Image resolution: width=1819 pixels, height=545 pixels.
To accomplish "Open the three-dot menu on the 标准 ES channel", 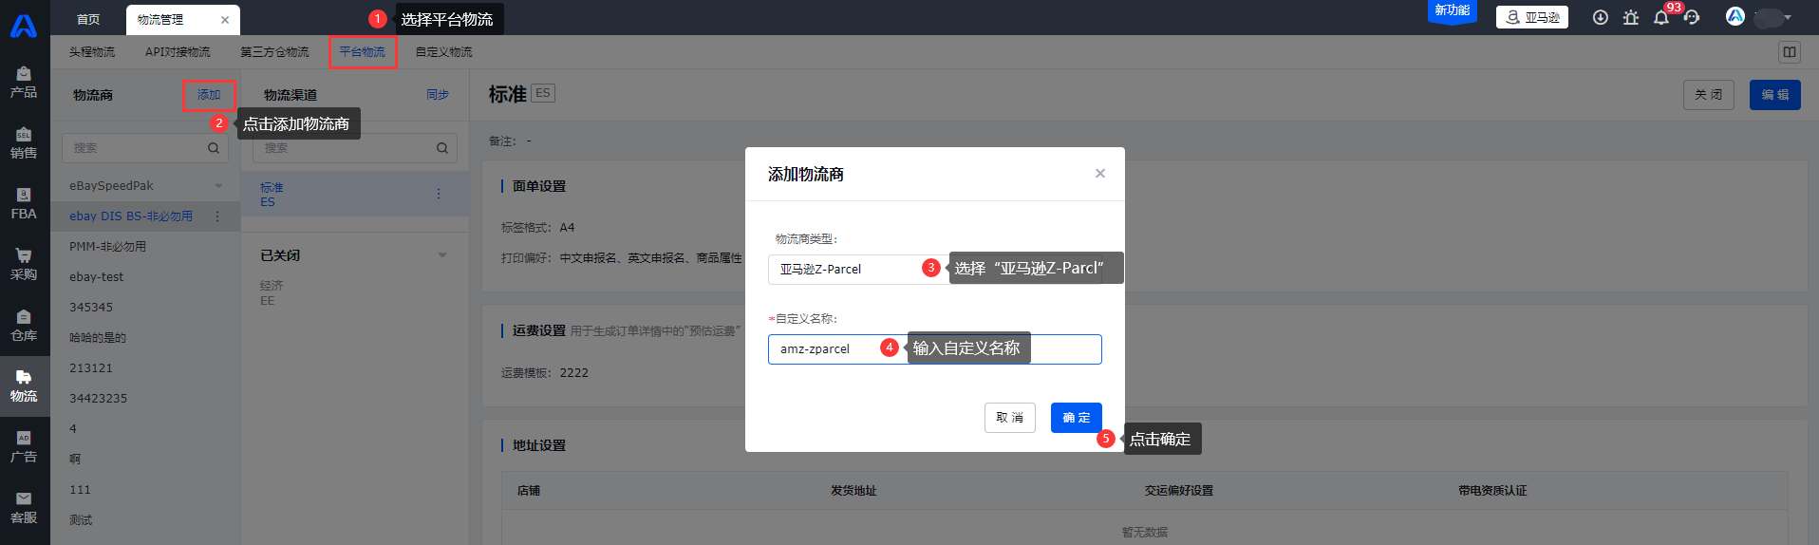I will (x=439, y=194).
